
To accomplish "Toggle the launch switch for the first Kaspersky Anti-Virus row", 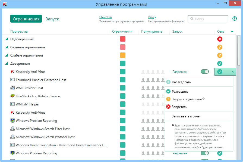I will [204, 71].
